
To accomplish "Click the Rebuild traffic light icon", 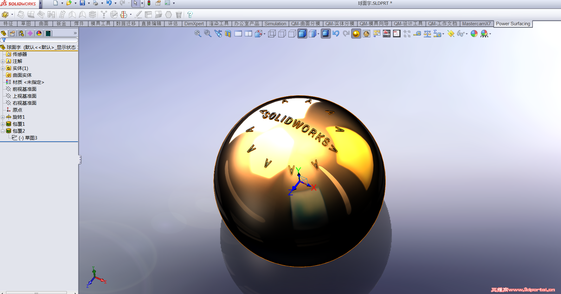I will coord(149,3).
